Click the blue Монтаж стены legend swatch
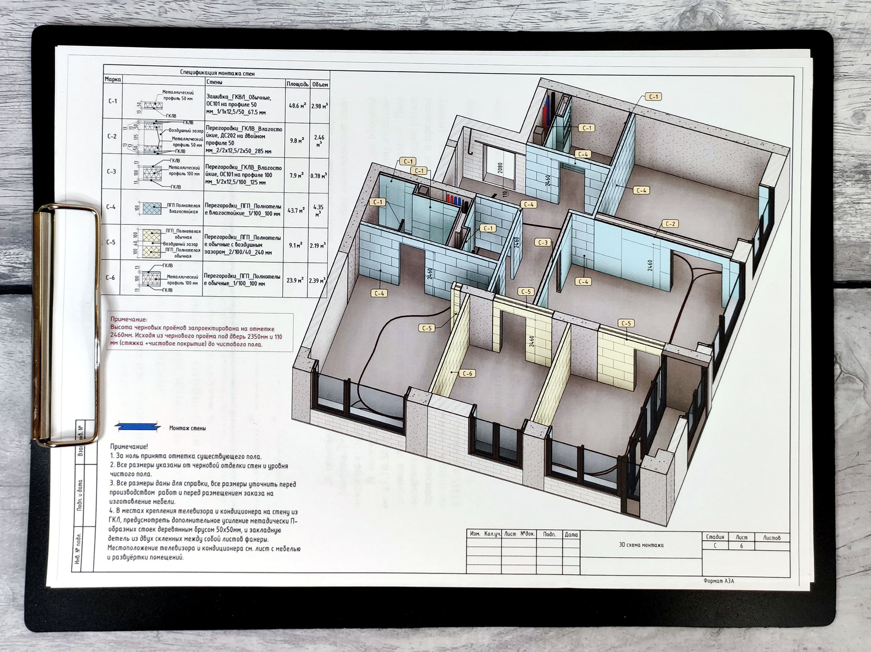 pos(138,427)
